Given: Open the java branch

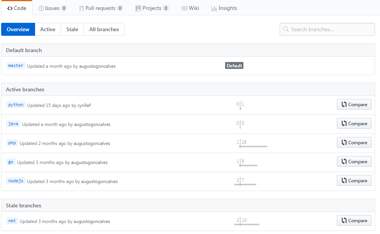Looking at the screenshot, I should 13,124.
